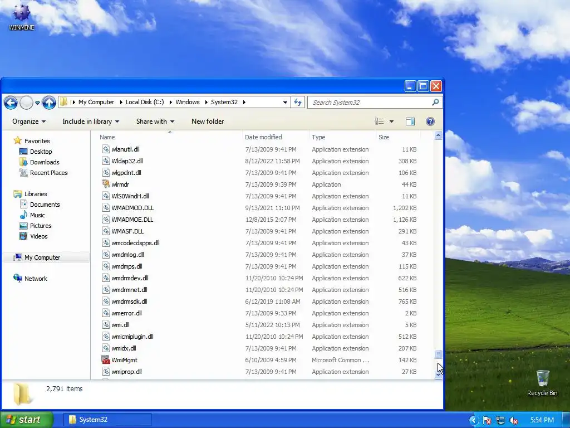Refresh the System32 folder view
This screenshot has height=428, width=570.
point(298,103)
